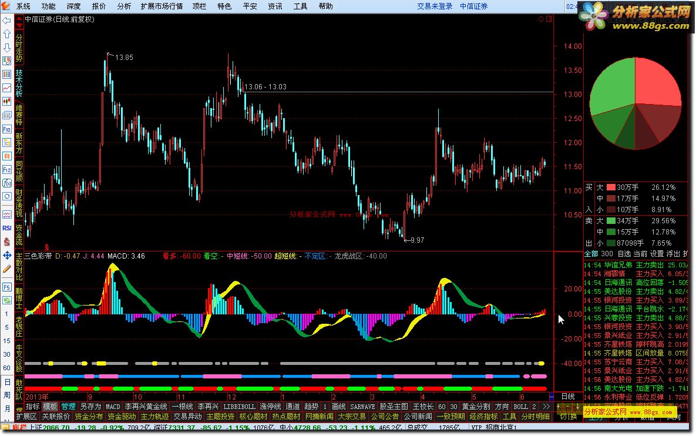Screen dimensions: 696x436
Task: Select the 涨停线 indicator tab
Action: (270, 406)
